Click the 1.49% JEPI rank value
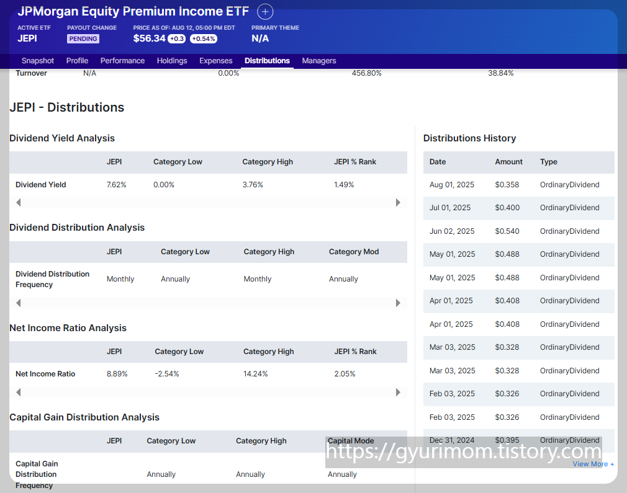 click(x=344, y=185)
